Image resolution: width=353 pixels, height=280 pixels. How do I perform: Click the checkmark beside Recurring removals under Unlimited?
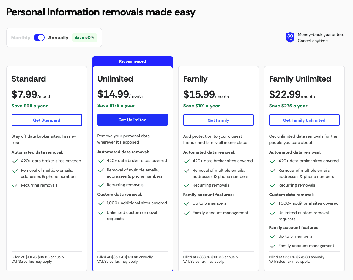click(x=101, y=185)
